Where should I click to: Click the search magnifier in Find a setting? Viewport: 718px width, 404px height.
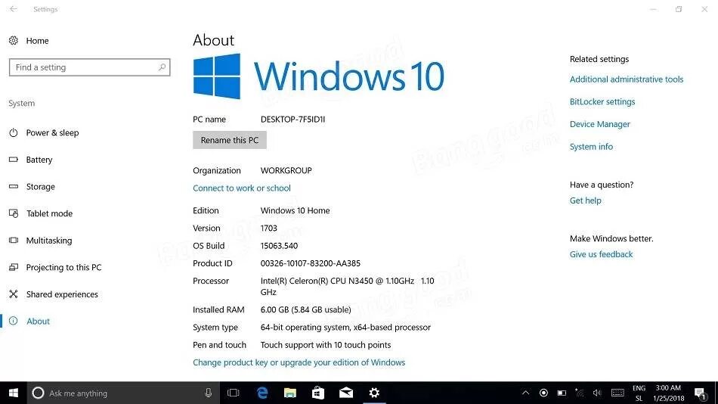point(162,67)
